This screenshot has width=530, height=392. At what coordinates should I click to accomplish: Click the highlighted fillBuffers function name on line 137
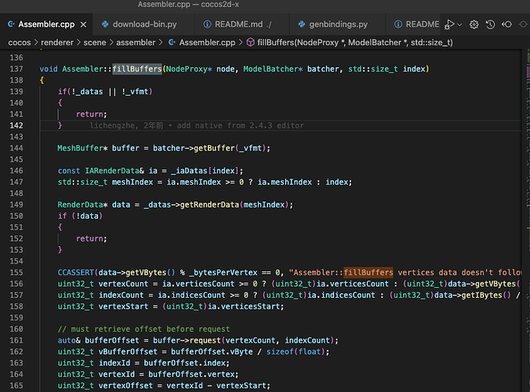[x=137, y=69]
